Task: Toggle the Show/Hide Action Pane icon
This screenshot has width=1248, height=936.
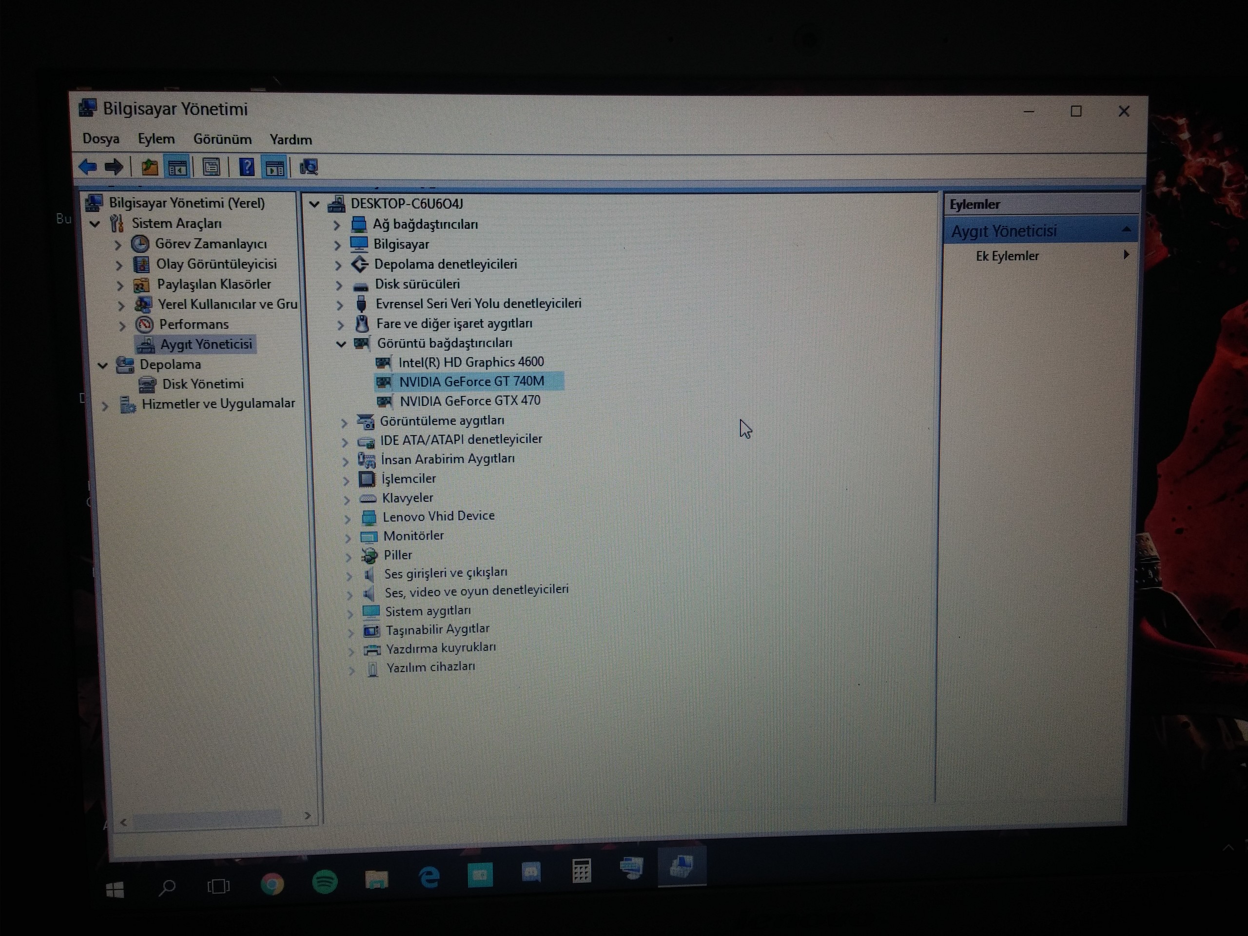Action: (275, 168)
